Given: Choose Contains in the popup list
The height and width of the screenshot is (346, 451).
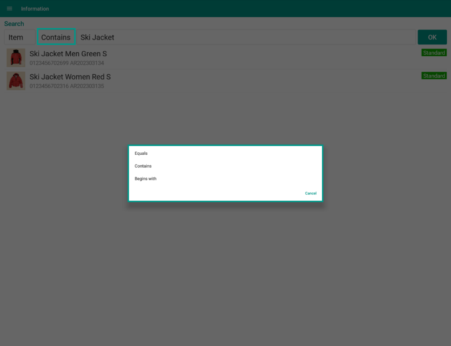Looking at the screenshot, I should tap(143, 166).
